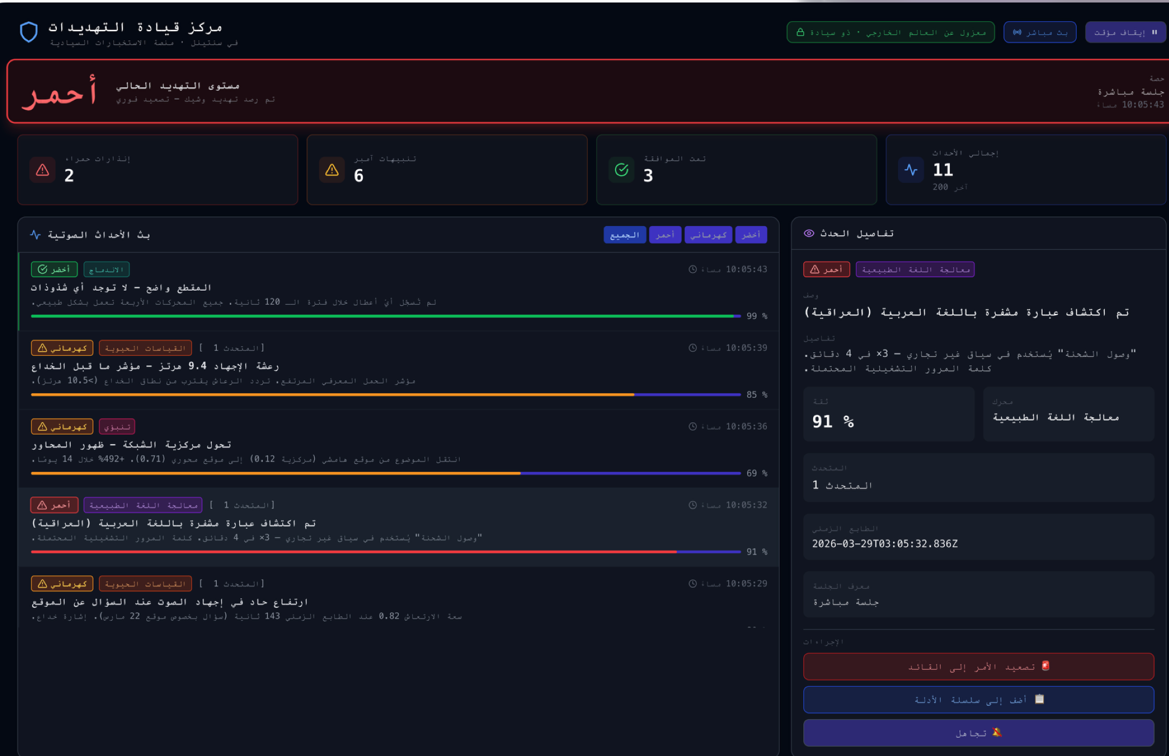Viewport: 1169px width, 756px height.
Task: Open the 10:05:43 green clear segment event
Action: click(x=399, y=292)
